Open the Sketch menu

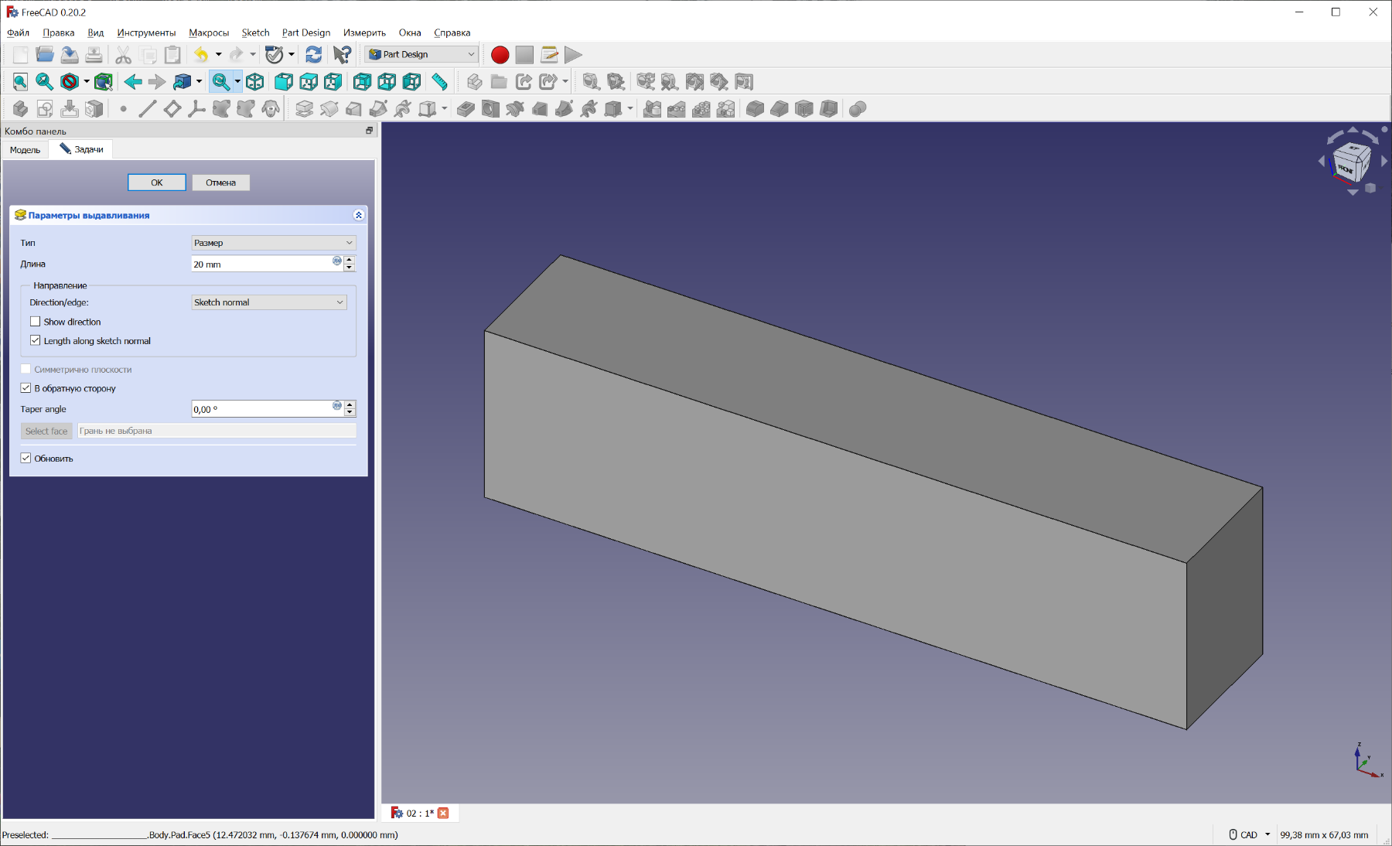point(255,32)
